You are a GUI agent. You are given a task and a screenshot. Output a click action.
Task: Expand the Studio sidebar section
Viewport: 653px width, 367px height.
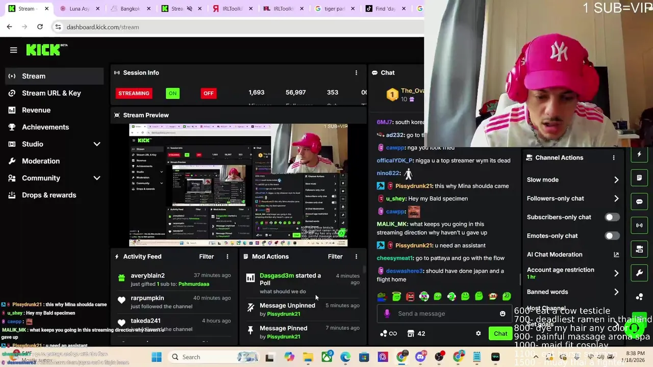point(96,144)
